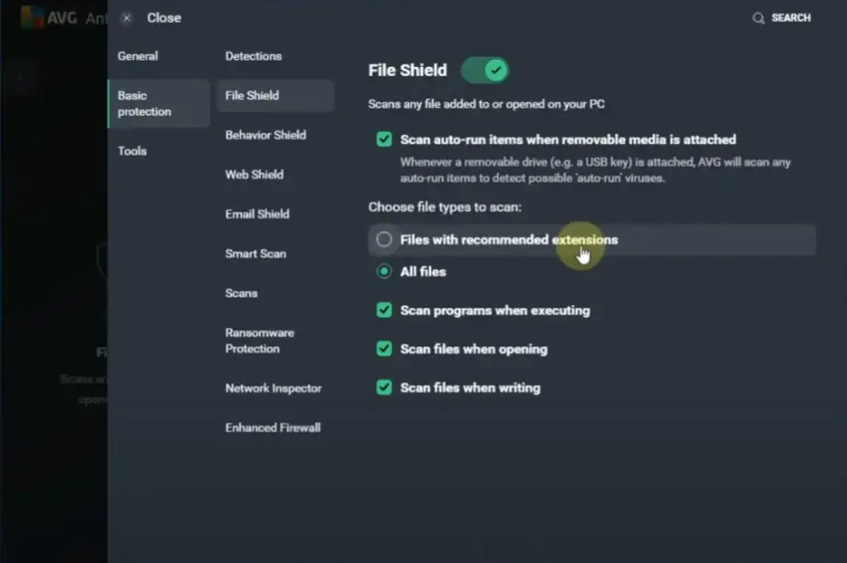This screenshot has width=847, height=563.
Task: Uncheck Scan files when writing
Action: click(x=384, y=388)
